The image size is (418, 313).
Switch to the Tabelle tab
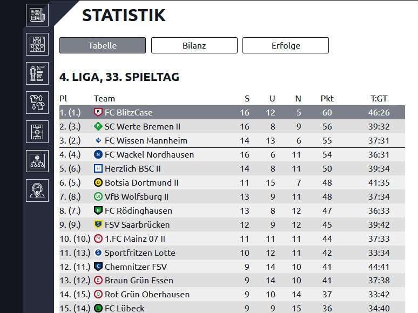[103, 45]
